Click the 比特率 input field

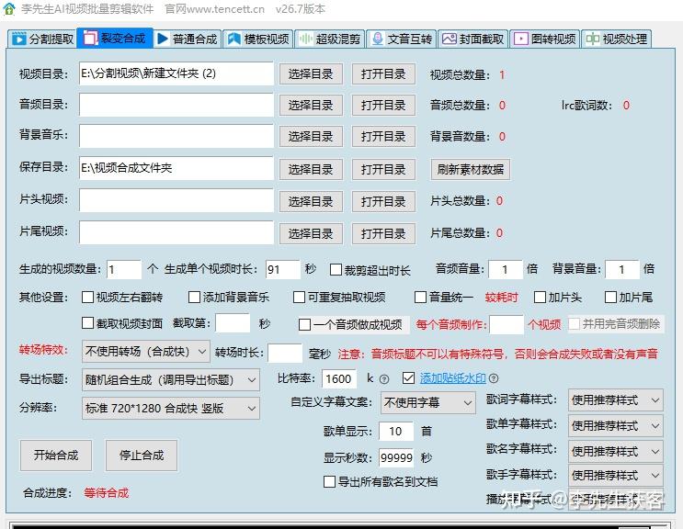[339, 379]
